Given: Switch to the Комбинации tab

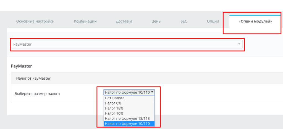Looking at the screenshot, I should pyautogui.click(x=85, y=21).
